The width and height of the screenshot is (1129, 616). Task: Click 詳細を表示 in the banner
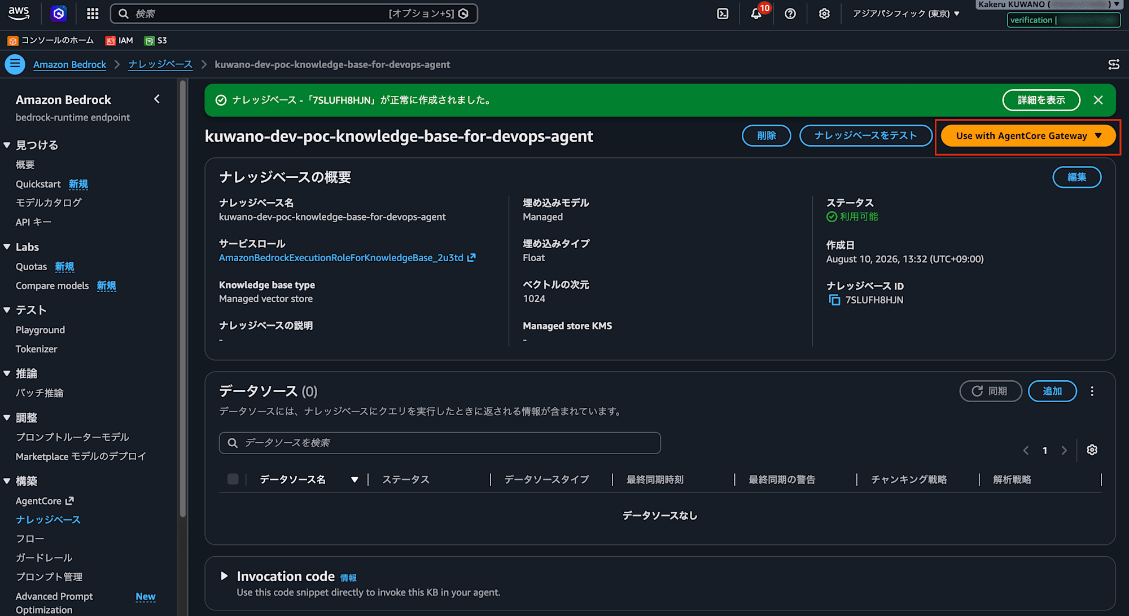[1041, 100]
